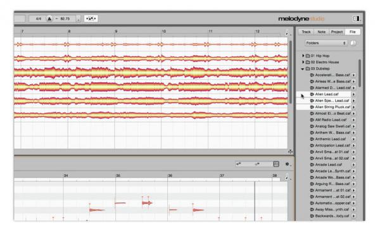Select the Armament ...at 01.caf file

tap(332, 190)
